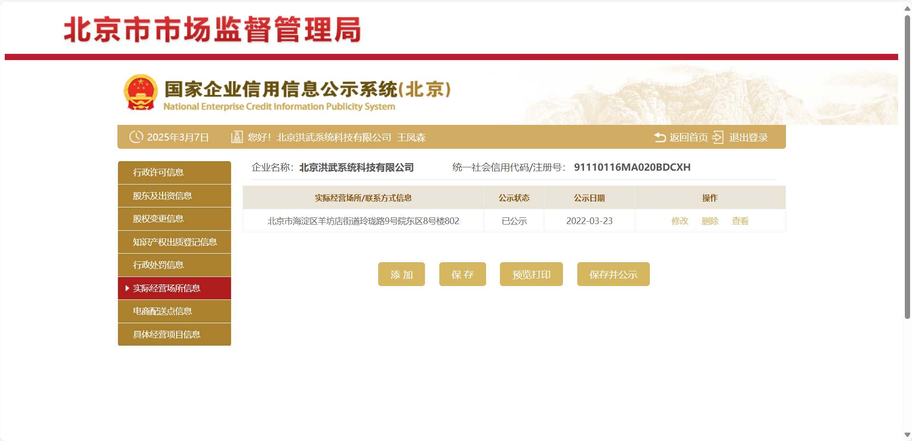Image resolution: width=912 pixels, height=441 pixels.
Task: Open the 行政许可信息 menu item
Action: [x=174, y=173]
